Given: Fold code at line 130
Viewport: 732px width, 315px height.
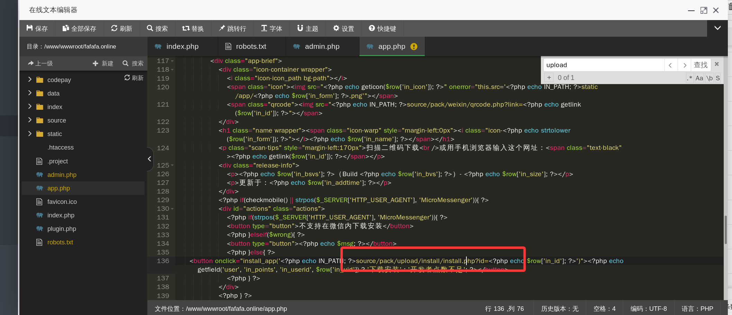Looking at the screenshot, I should 172,209.
